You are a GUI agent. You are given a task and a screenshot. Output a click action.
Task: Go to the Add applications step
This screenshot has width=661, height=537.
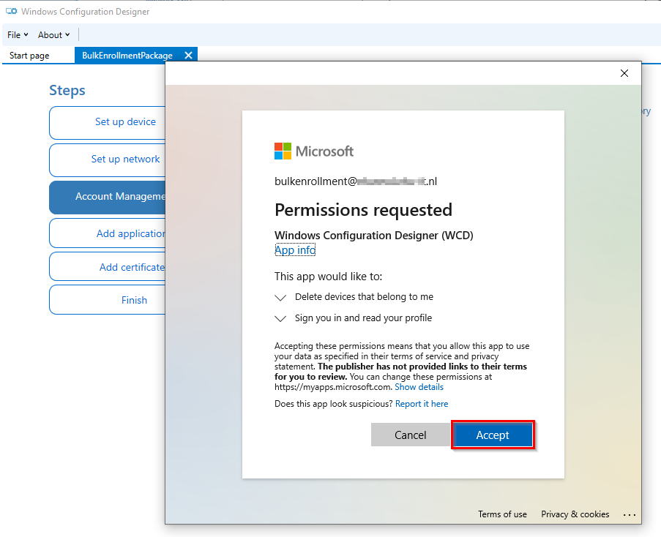108,234
